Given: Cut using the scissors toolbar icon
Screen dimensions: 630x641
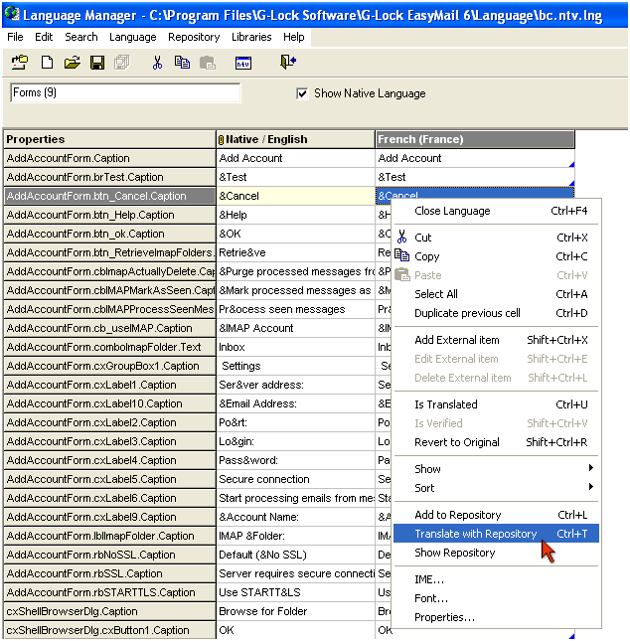Looking at the screenshot, I should click(157, 63).
